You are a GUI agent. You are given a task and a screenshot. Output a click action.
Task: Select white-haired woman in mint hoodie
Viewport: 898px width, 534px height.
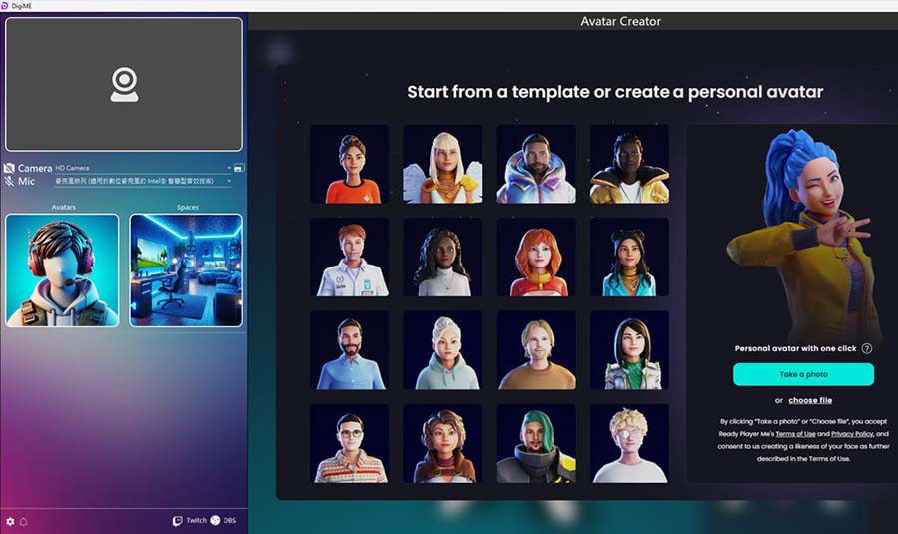(443, 350)
